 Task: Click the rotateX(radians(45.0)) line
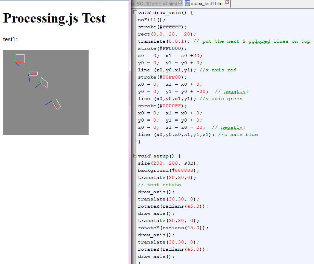click(173, 206)
